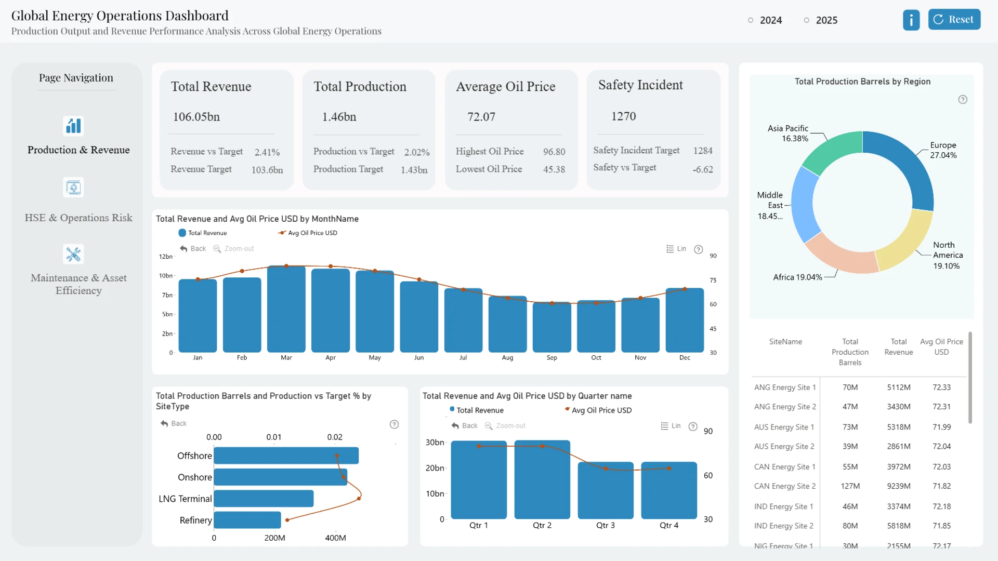Click help icon on SiteType chart
This screenshot has width=998, height=561.
coord(395,424)
